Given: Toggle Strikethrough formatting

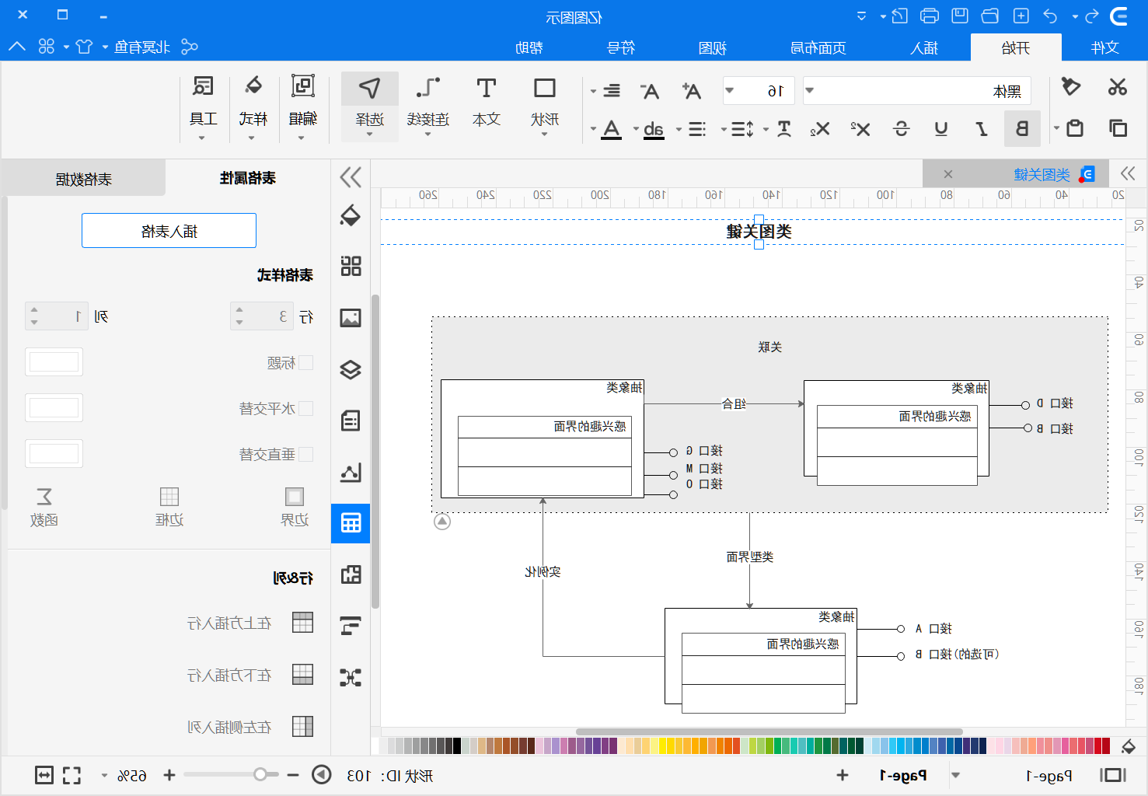Looking at the screenshot, I should click(x=901, y=128).
